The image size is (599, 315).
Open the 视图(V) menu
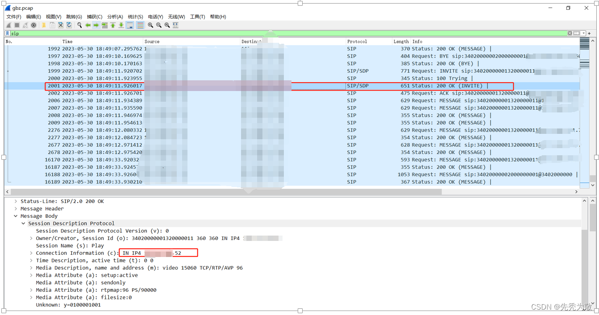pos(54,17)
